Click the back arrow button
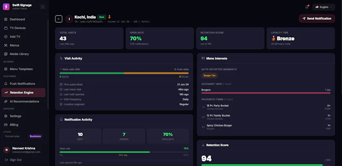342x166 pixels. pyautogui.click(x=59, y=19)
